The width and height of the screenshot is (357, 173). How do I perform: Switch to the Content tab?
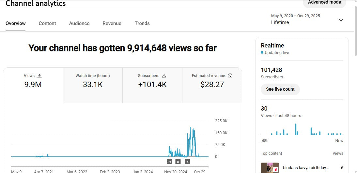(x=47, y=23)
